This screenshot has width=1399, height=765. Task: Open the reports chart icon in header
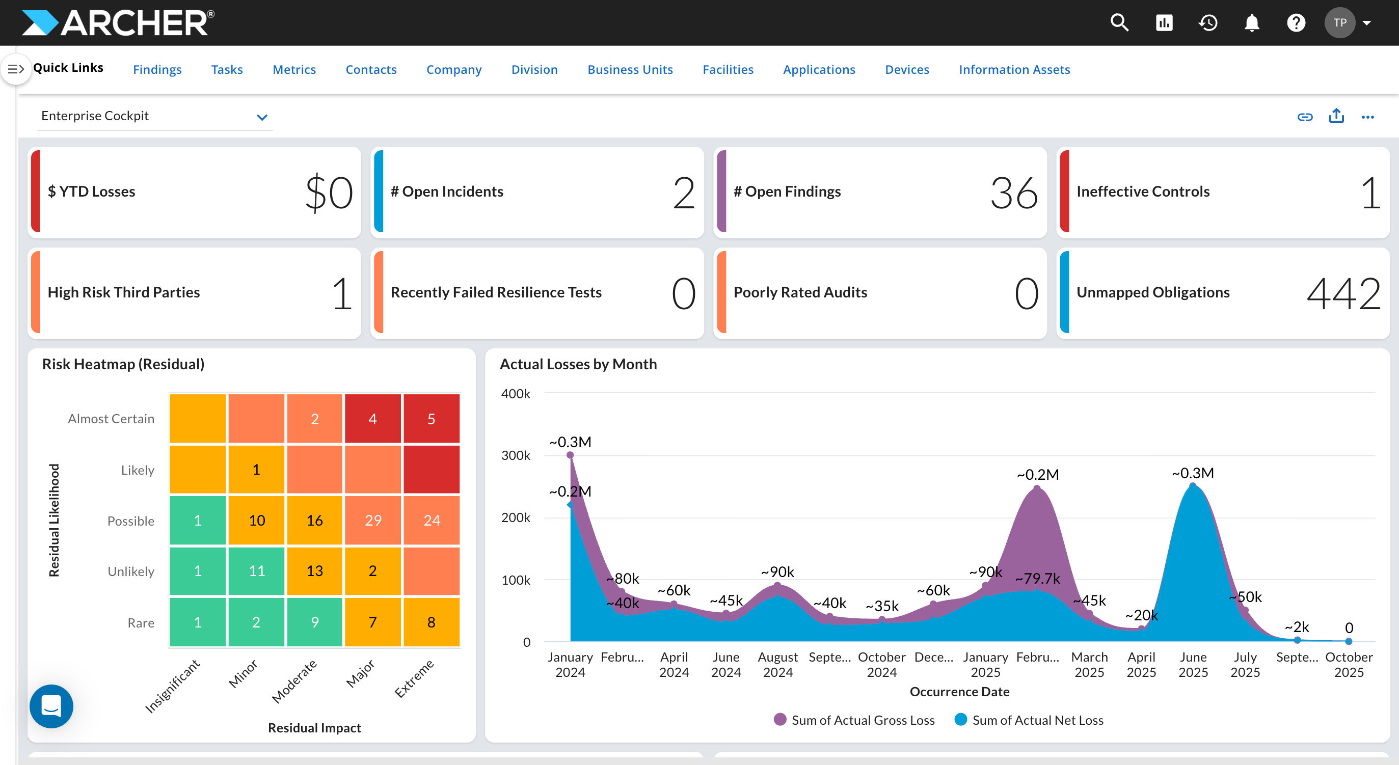[x=1164, y=23]
